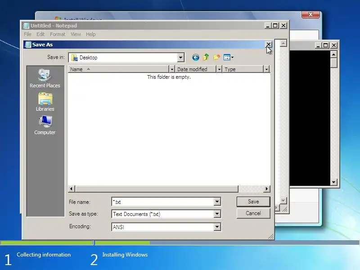Viewport: 360px width, 270px height.
Task: Expand the Save in Desktop dropdown
Action: pos(181,58)
